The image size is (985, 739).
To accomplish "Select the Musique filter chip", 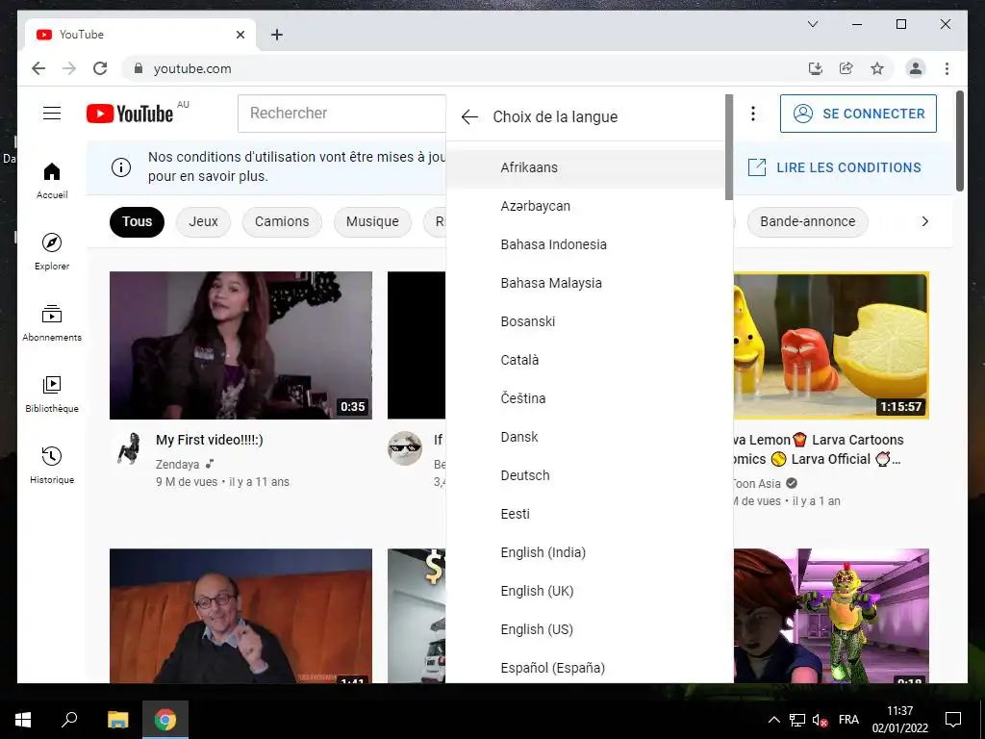I will 372,222.
